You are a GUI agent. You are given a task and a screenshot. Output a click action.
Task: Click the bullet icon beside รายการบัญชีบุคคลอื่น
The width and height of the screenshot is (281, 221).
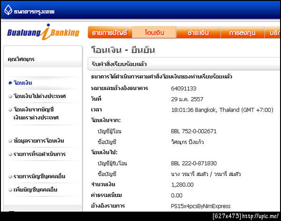point(10,176)
